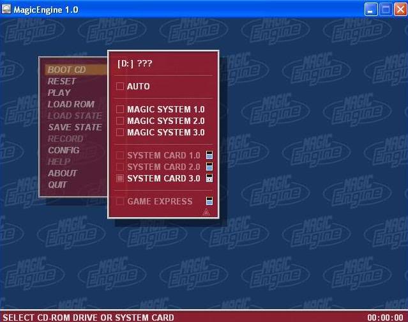Viewport: 408px width, 322px height.
Task: Click the AUTO label text
Action: pos(138,86)
